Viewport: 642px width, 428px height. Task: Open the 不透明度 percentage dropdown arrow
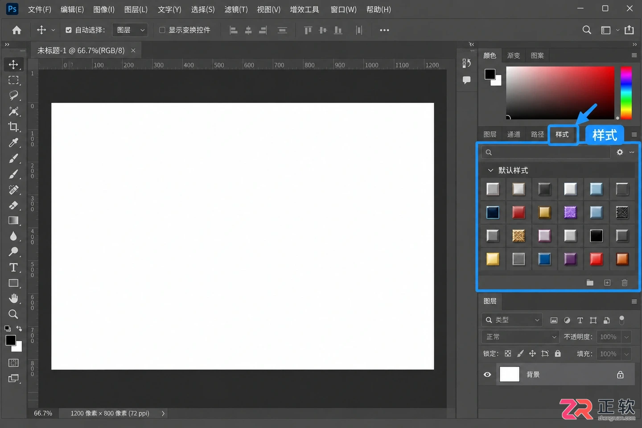pos(626,337)
